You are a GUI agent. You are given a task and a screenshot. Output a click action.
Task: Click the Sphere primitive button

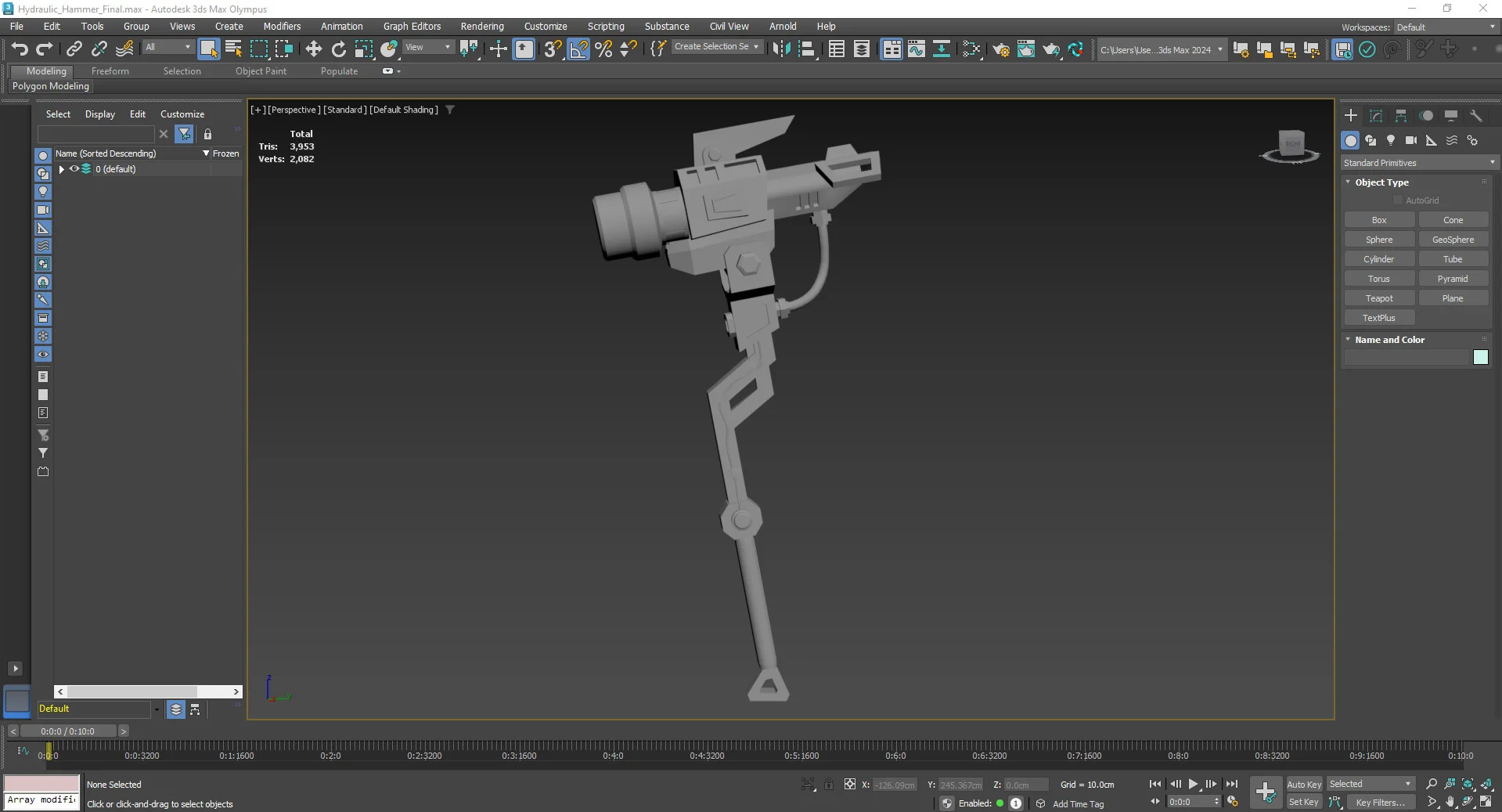[1379, 240]
